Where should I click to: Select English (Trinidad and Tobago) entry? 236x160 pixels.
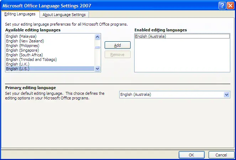coord(50,60)
